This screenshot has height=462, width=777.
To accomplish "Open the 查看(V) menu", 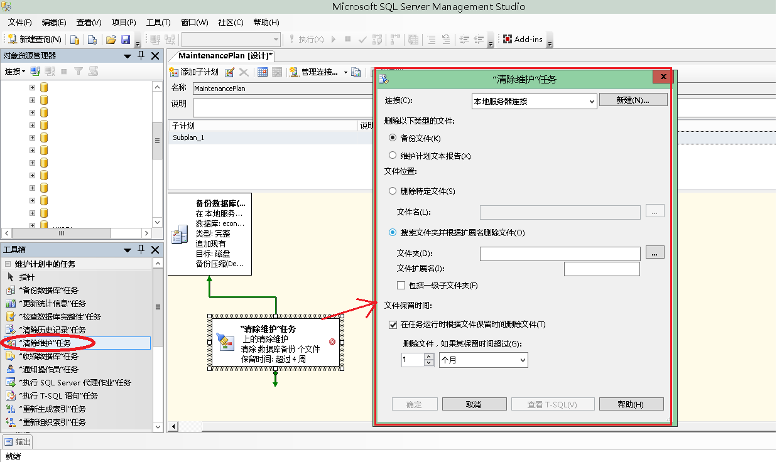I will pos(89,22).
